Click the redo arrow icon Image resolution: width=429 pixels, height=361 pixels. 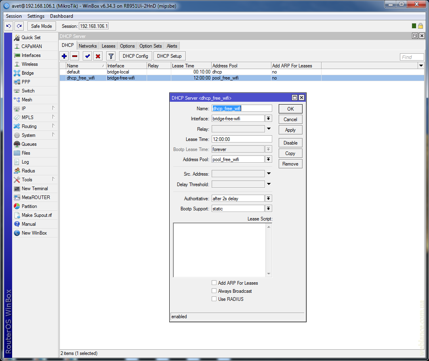click(x=19, y=26)
